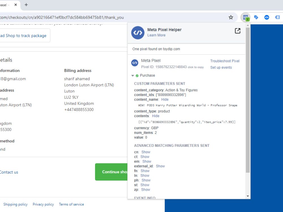Click the address bar URL
This screenshot has width=283, height=212.
coord(62,18)
